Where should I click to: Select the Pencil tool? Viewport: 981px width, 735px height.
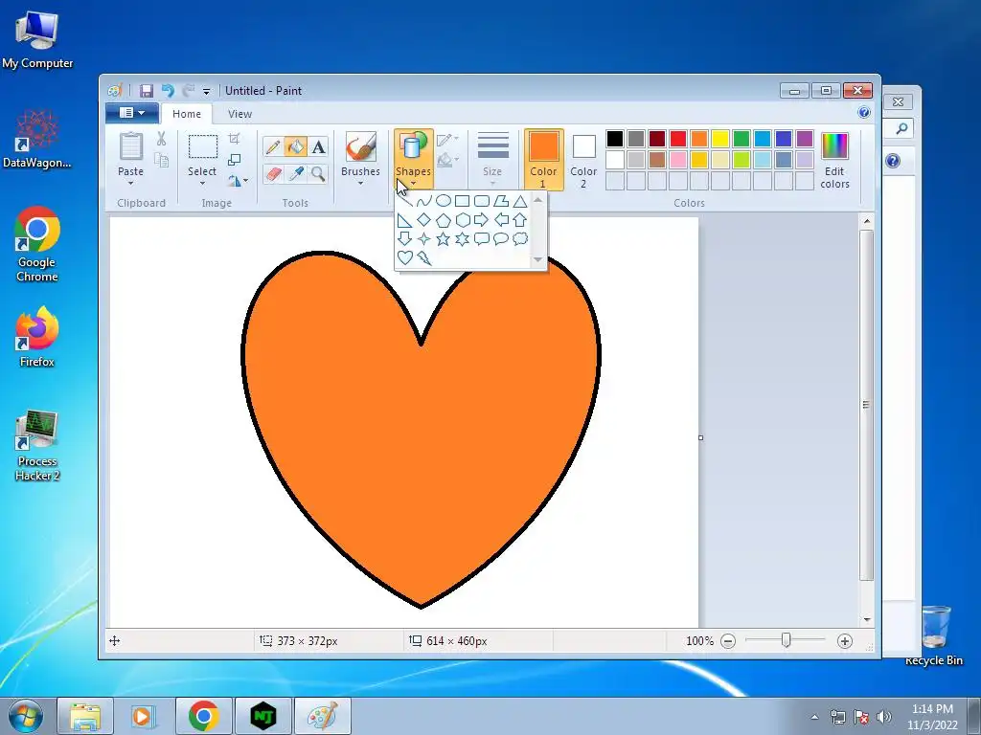[x=273, y=146]
